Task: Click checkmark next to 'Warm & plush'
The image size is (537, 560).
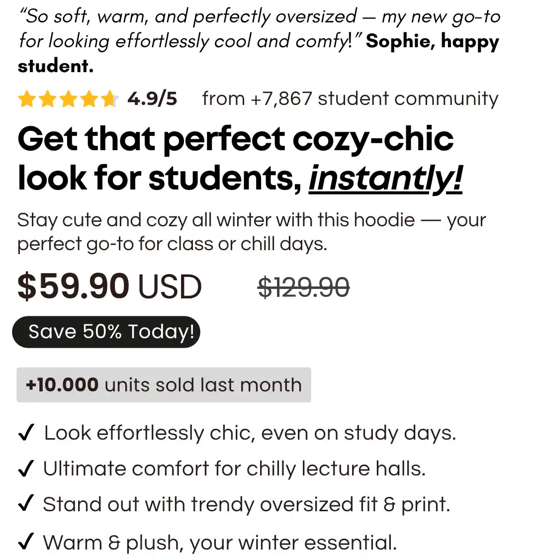Action: [x=25, y=543]
